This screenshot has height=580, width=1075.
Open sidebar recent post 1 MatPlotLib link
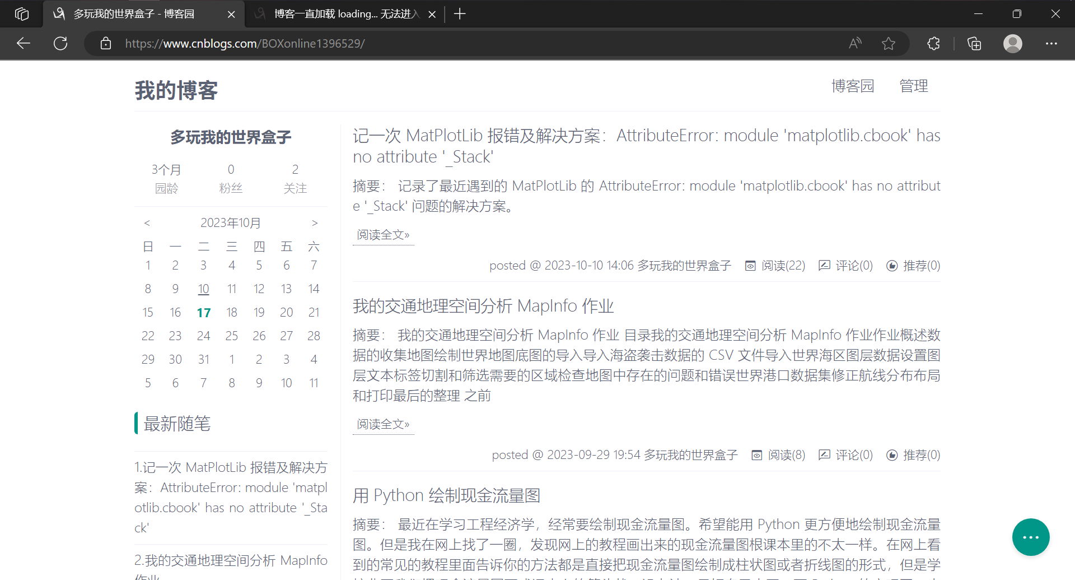(x=231, y=498)
